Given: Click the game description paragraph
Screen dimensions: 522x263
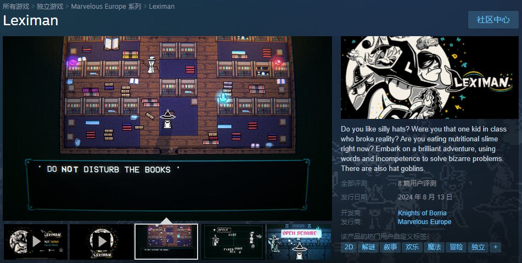Looking at the screenshot, I should click(423, 148).
